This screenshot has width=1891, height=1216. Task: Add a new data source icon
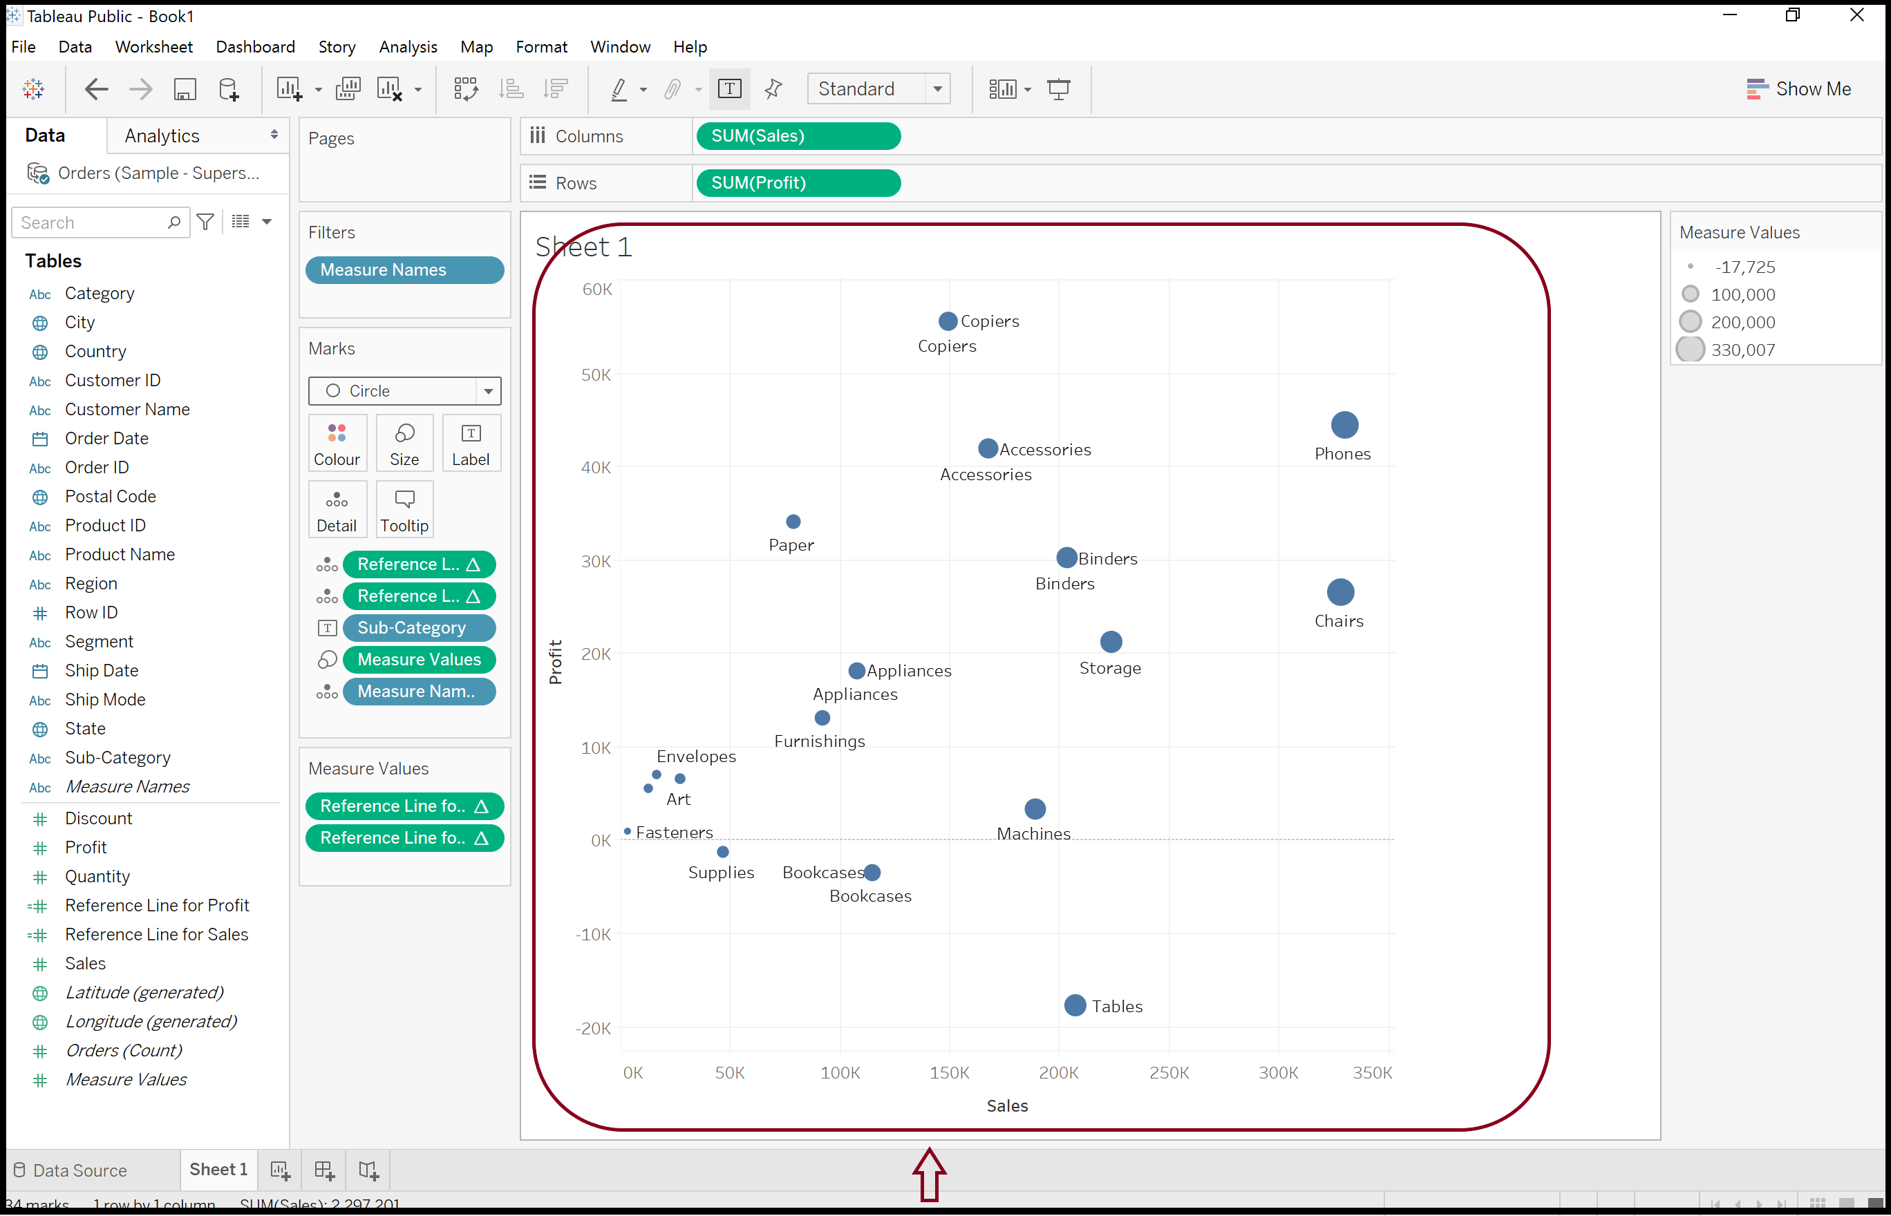click(x=229, y=89)
